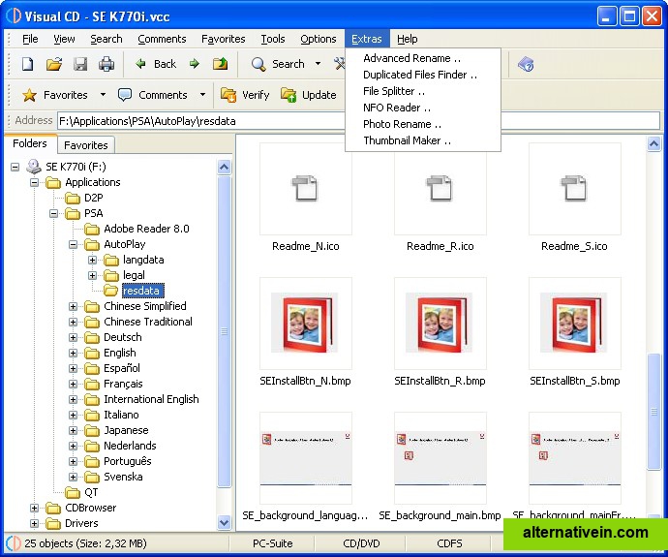Viewport: 668px width, 557px height.
Task: Choose File Splitter menu entry
Action: 423,91
